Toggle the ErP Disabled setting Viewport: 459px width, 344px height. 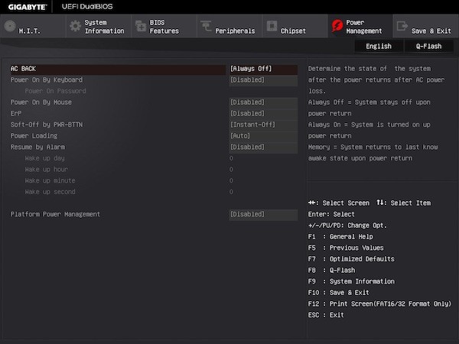tap(263, 113)
